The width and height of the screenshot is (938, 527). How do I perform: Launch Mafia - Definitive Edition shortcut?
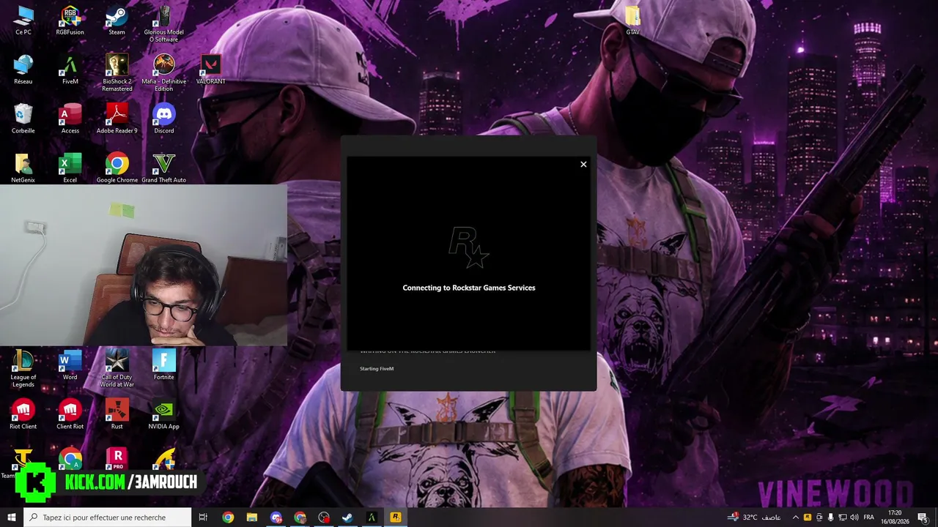[164, 72]
